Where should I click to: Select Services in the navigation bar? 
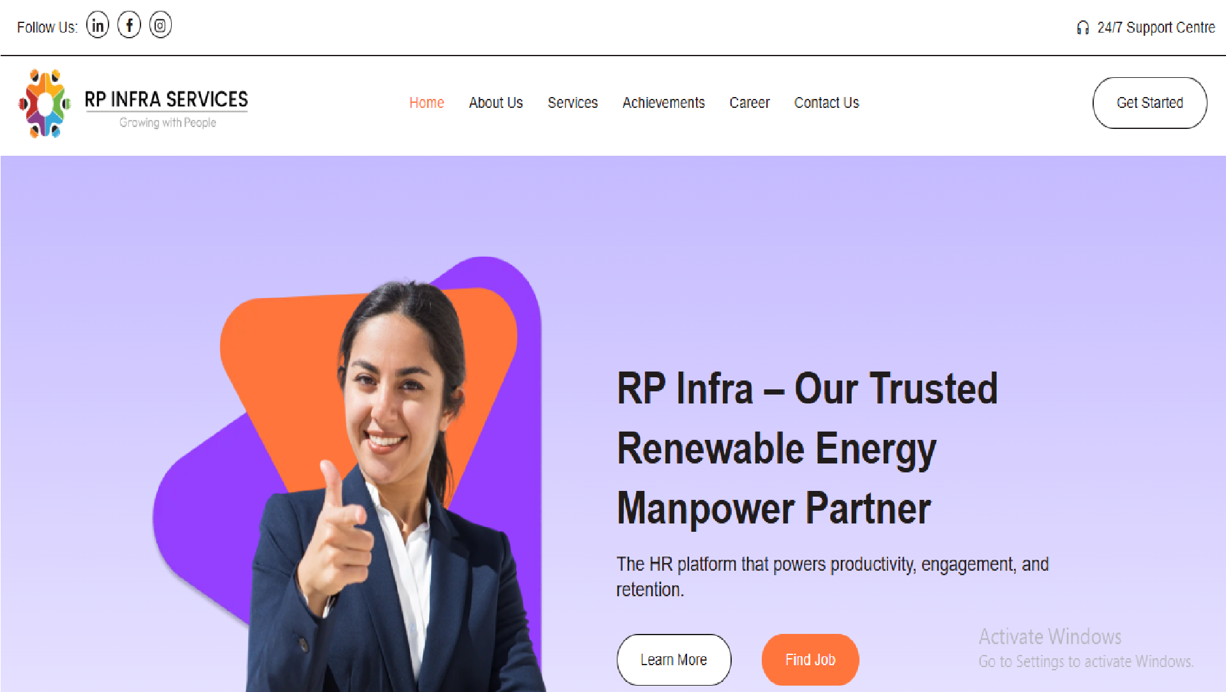tap(573, 103)
